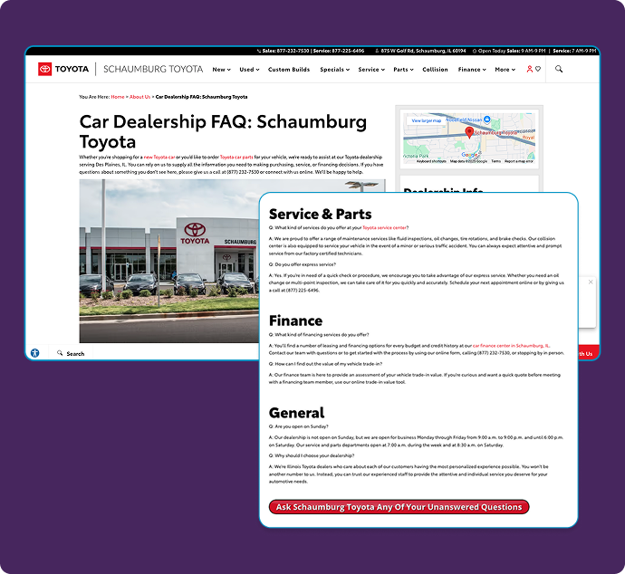
Task: Expand the Finance navigation menu
Action: pos(471,70)
